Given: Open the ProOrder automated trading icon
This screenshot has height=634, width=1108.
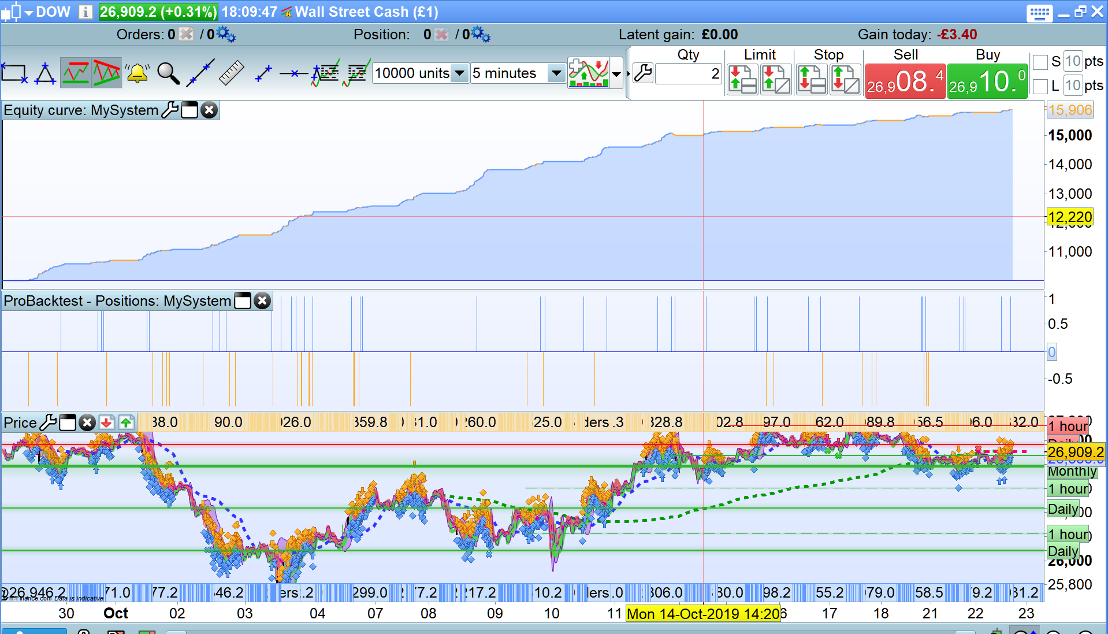Looking at the screenshot, I should (356, 73).
